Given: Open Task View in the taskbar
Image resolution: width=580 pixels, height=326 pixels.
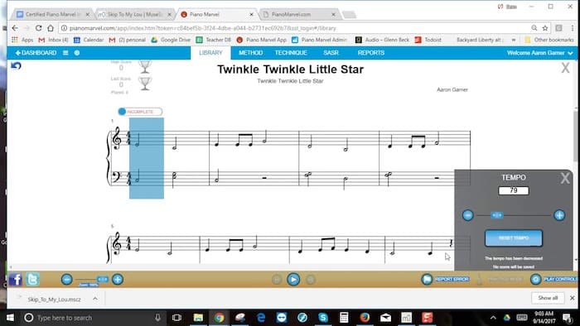Looking at the screenshot, I should pyautogui.click(x=176, y=318).
